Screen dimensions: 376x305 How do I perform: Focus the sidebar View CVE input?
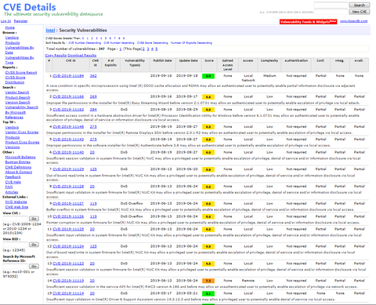tap(15, 219)
